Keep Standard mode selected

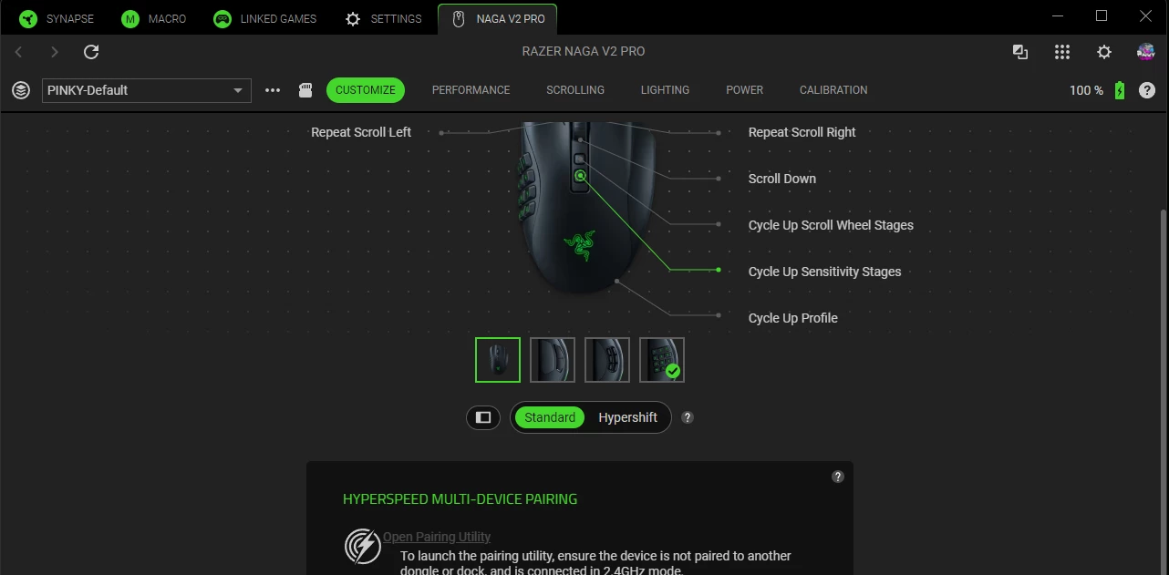pos(549,417)
